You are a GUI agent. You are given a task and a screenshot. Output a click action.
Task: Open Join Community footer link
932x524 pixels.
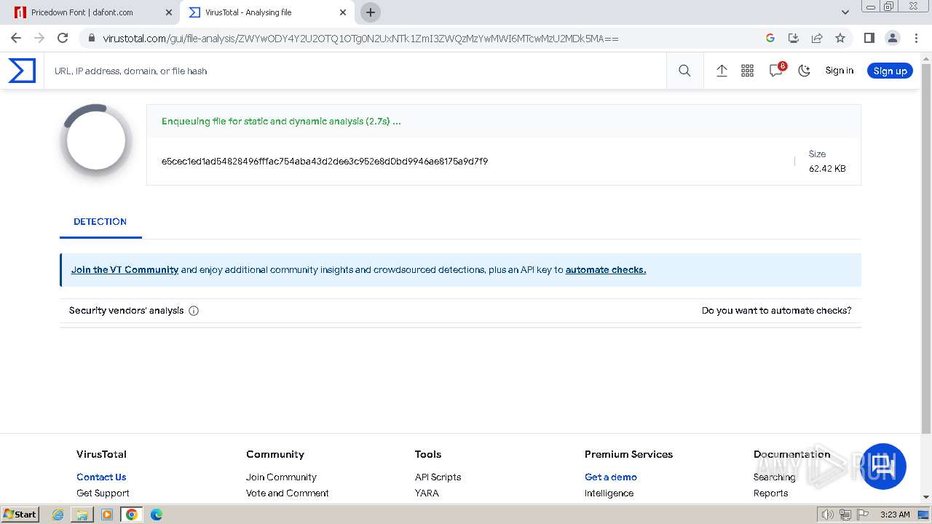(281, 477)
